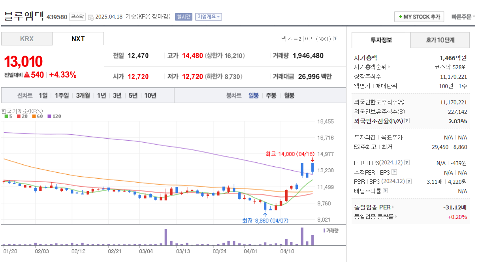Viewport: 478px width, 262px height.
Task: Select 주봉 candlestick chart
Action: pos(271,96)
